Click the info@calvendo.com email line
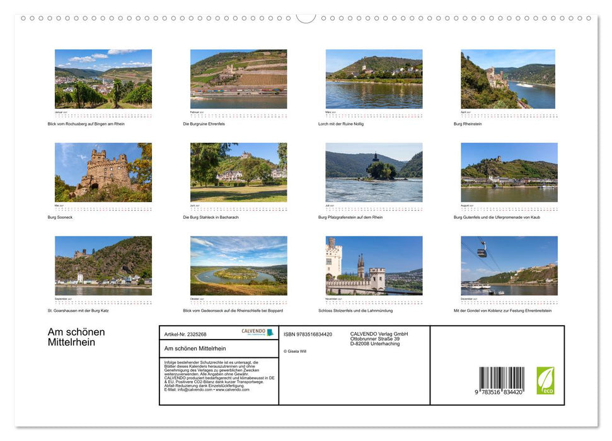The image size is (612, 441). (x=207, y=389)
